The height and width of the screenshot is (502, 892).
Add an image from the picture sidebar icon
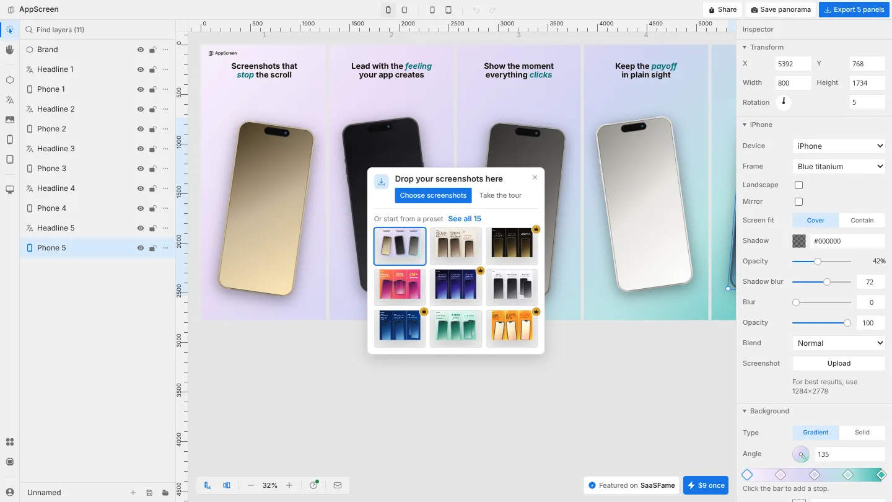[9, 120]
